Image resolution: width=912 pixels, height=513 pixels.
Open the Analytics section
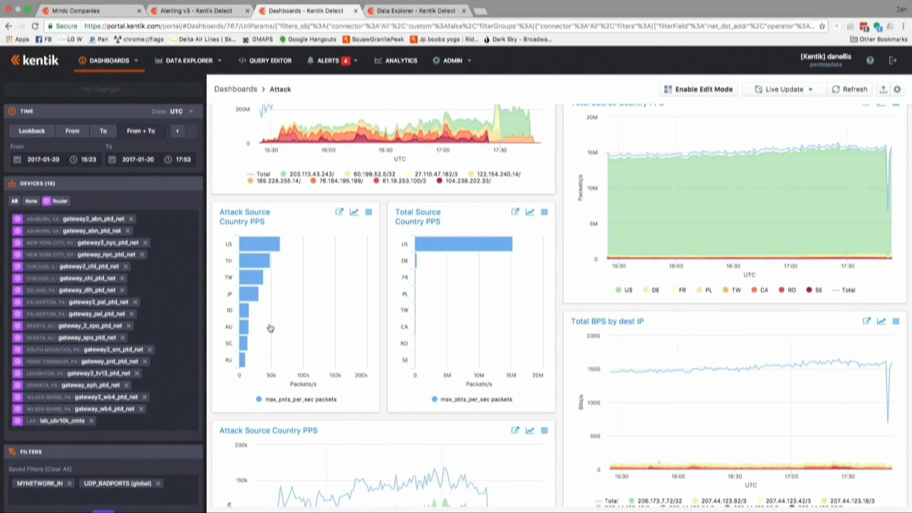click(x=396, y=60)
